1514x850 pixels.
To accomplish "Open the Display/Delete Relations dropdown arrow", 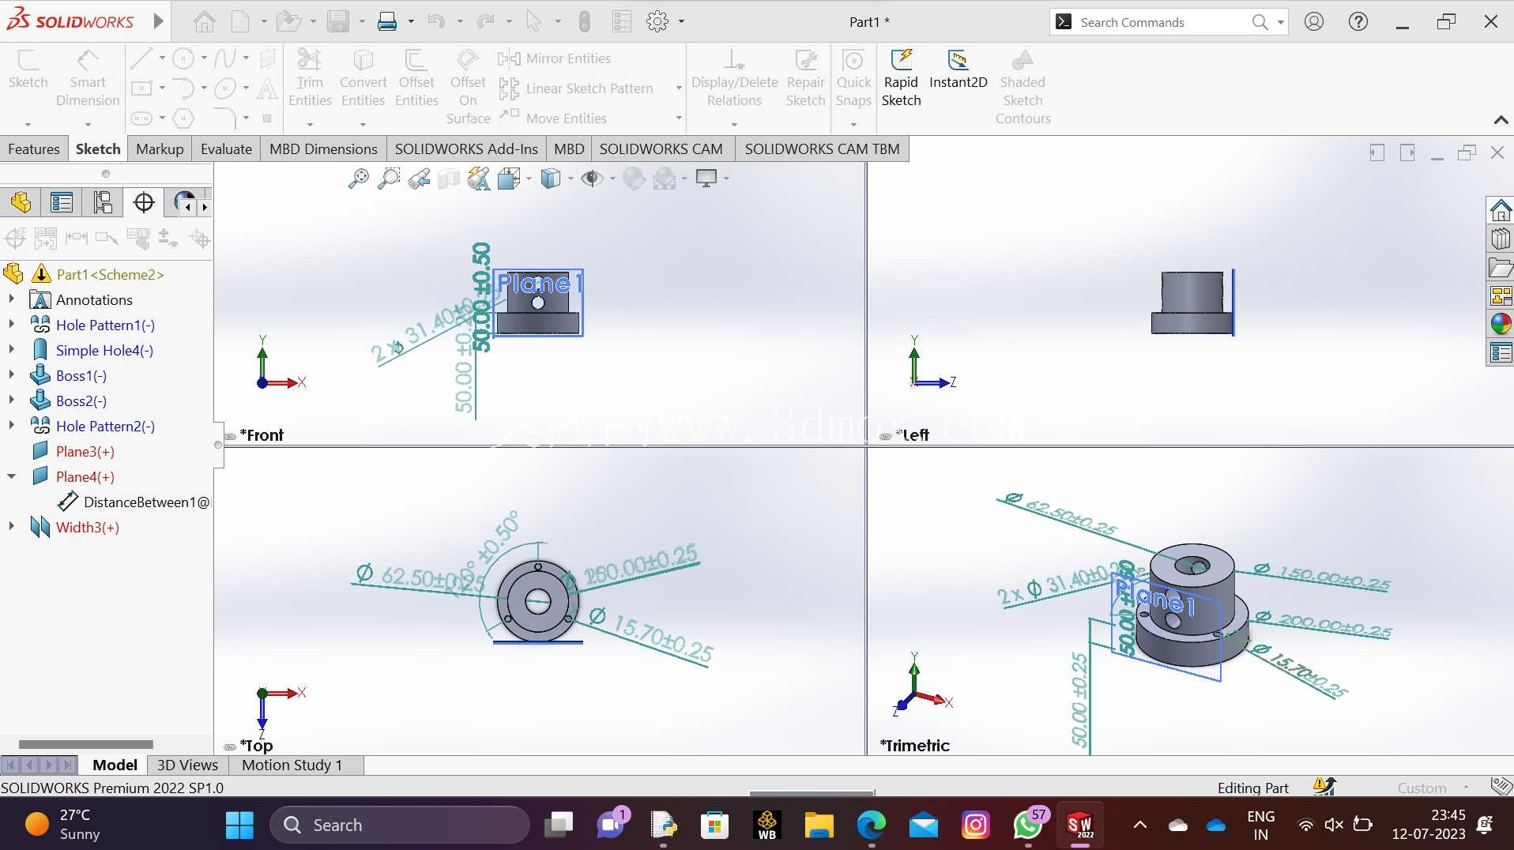I will pos(734,124).
